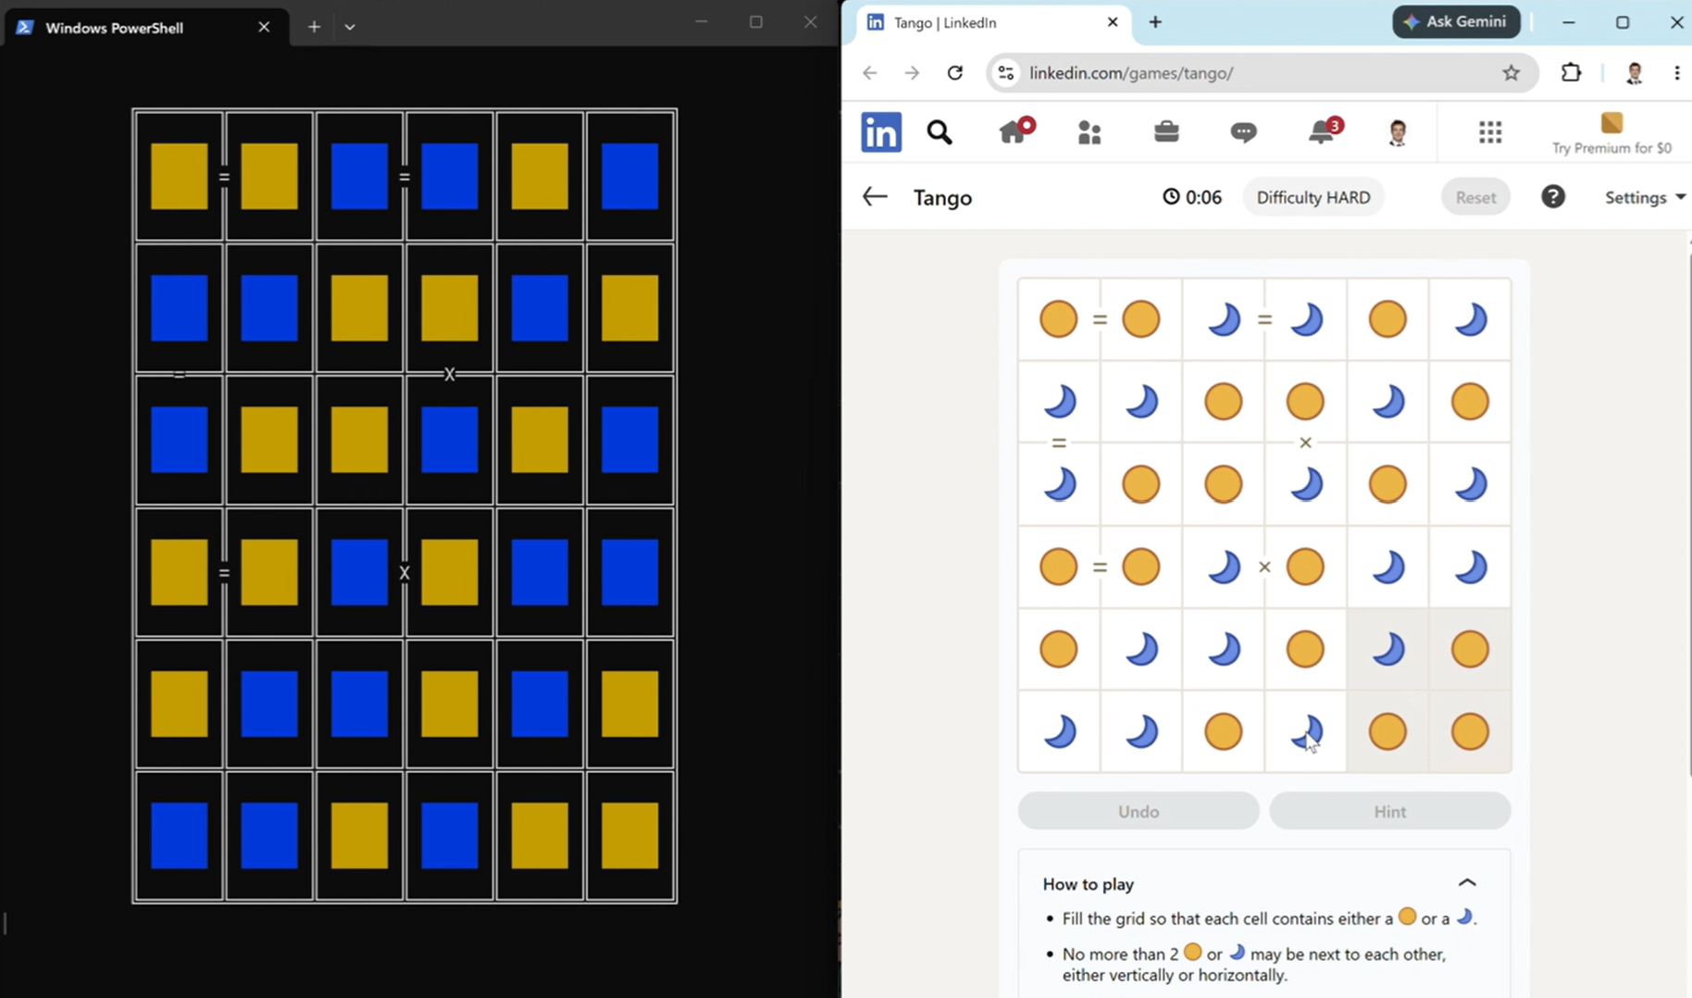The image size is (1692, 998).
Task: Open Chrome extensions puzzle icon
Action: coord(1571,72)
